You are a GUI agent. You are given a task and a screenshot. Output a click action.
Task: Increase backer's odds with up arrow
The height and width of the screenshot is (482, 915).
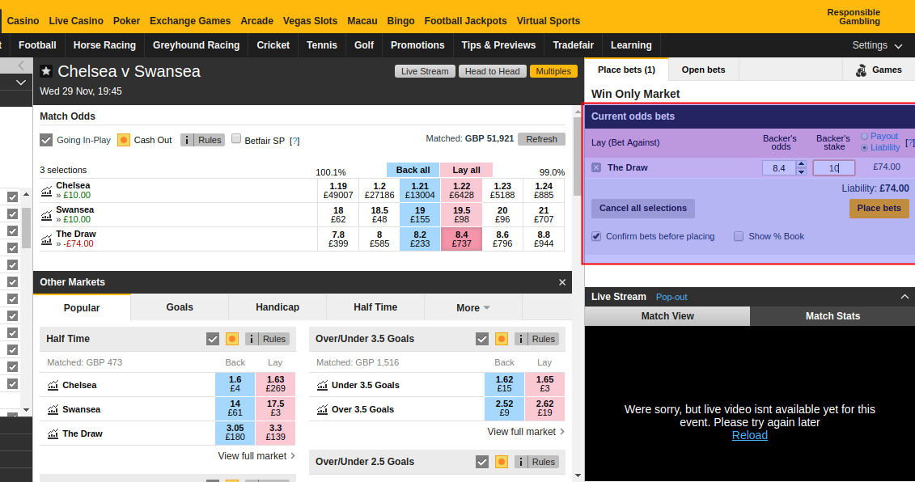coord(801,164)
